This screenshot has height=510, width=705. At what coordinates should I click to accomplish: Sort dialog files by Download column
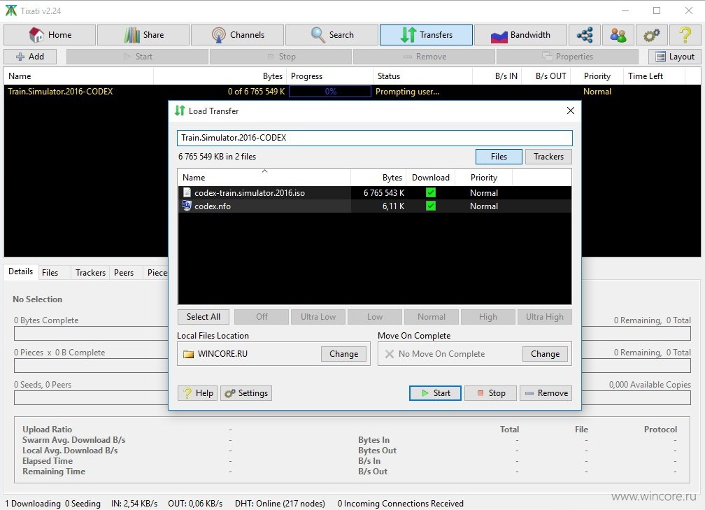pos(430,178)
